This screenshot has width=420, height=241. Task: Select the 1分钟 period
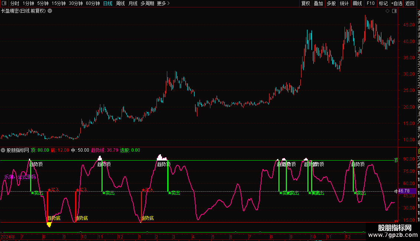pos(28,3)
